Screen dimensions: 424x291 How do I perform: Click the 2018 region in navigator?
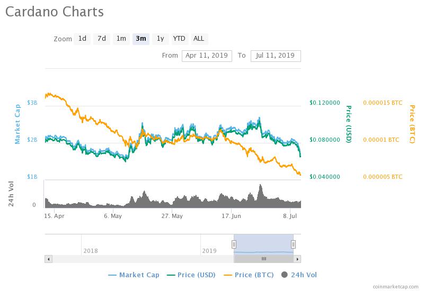click(91, 250)
